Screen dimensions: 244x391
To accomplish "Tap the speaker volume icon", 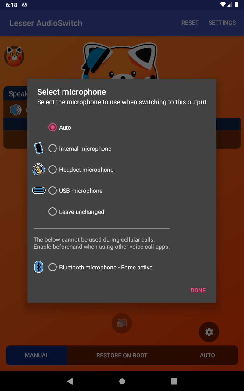I will [x=15, y=110].
